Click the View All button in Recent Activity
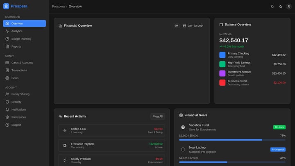Screen dimensions: 295x166 pyautogui.click(x=158, y=116)
